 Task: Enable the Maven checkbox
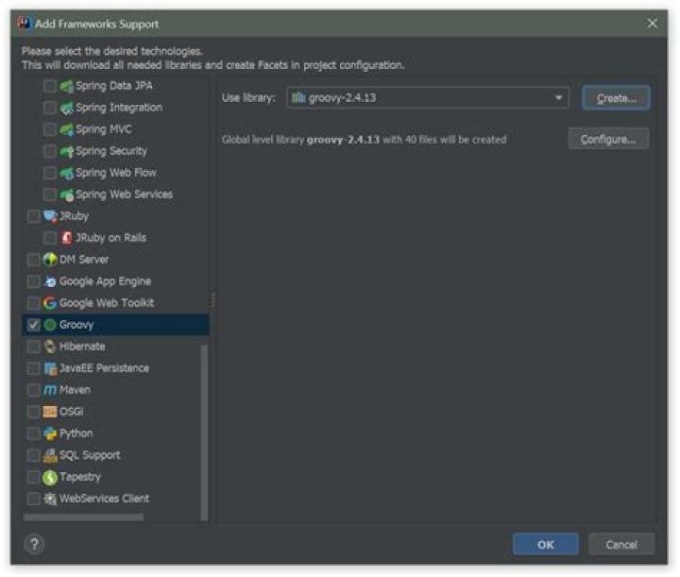[x=33, y=390]
